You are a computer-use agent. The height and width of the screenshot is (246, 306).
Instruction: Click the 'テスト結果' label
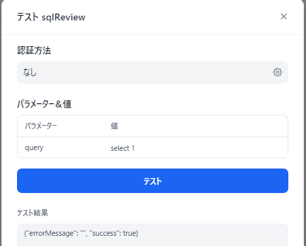[33, 213]
